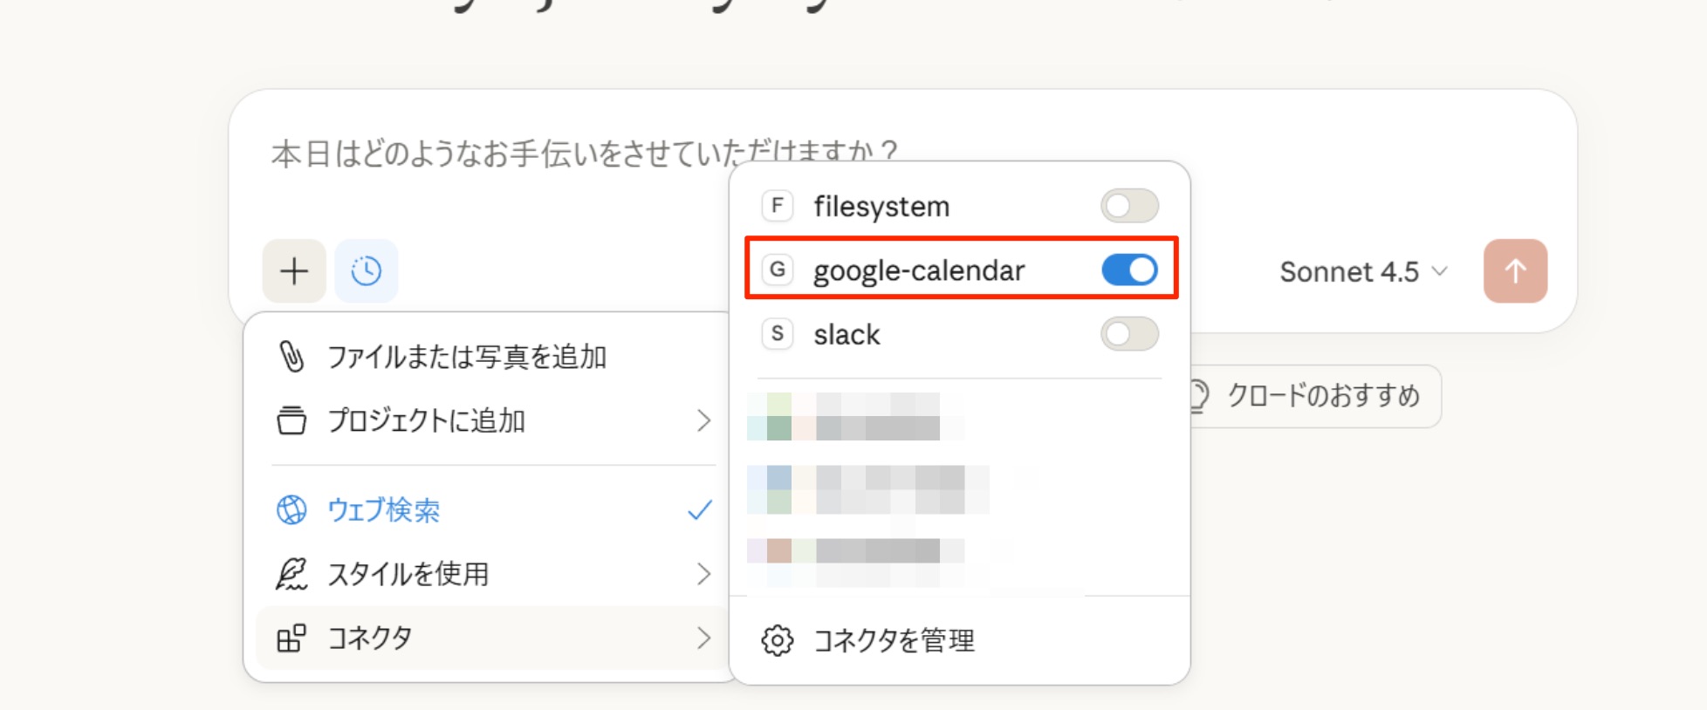Select ウェブ検索 menu item

point(384,510)
